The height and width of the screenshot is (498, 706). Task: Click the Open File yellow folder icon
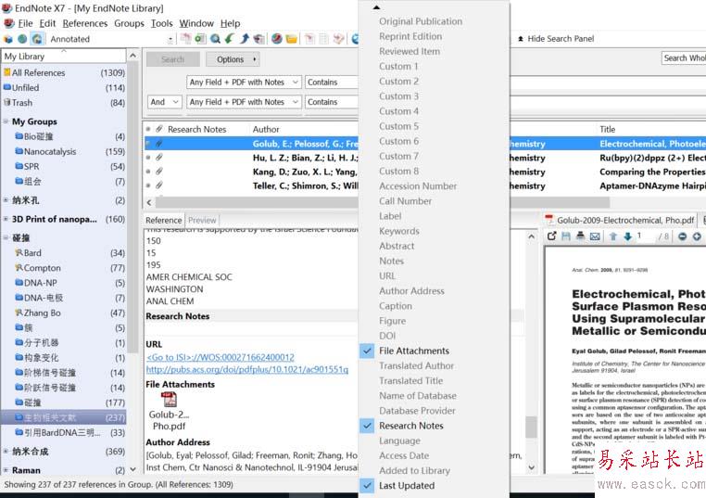(292, 39)
